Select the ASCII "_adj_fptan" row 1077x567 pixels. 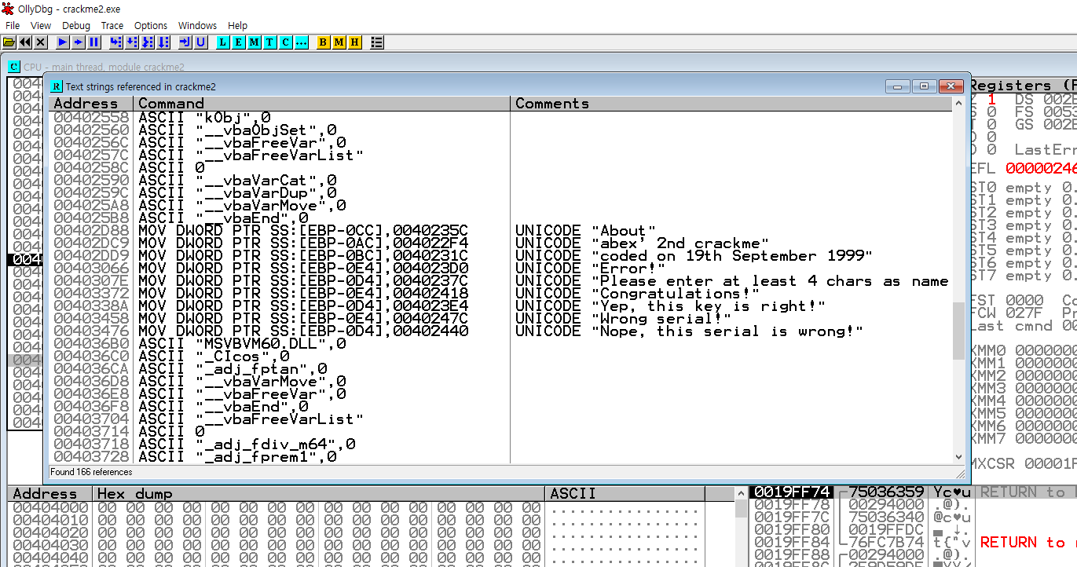pos(500,369)
